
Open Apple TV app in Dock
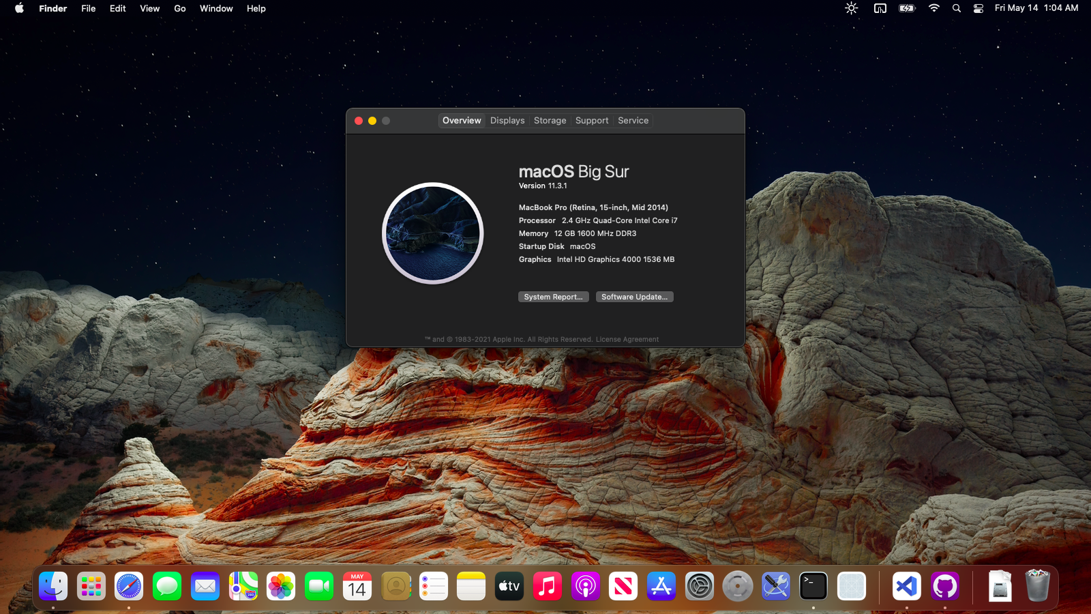pos(509,586)
